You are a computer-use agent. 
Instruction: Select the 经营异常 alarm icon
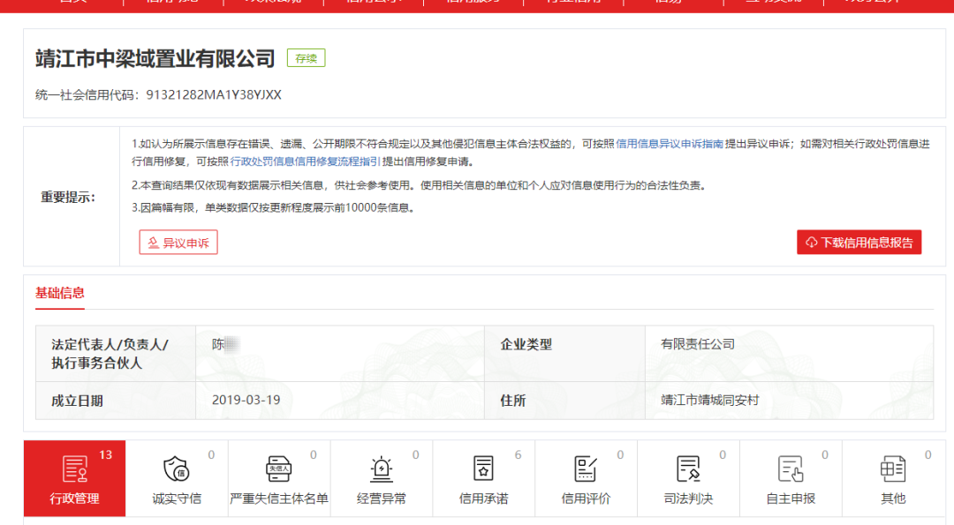click(382, 469)
